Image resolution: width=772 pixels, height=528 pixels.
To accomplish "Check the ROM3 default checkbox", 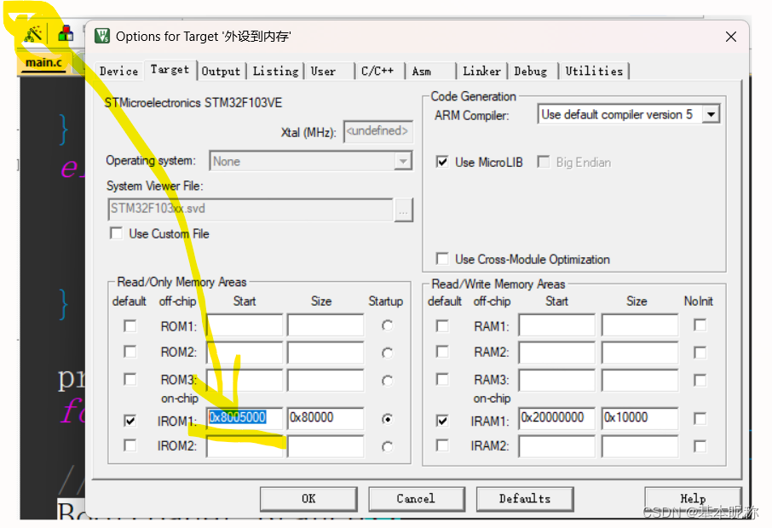I will click(x=130, y=379).
